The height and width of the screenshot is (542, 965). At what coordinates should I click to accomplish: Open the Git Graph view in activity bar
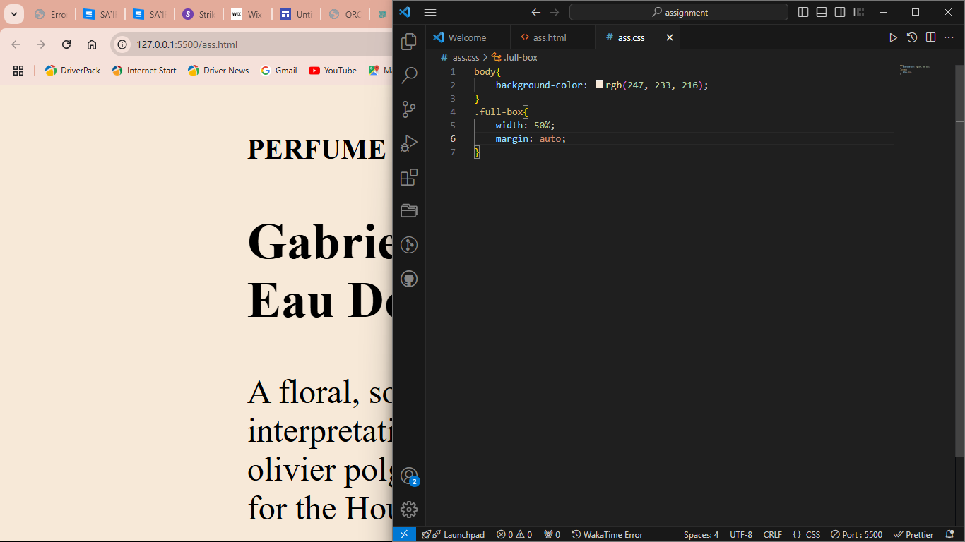point(409,245)
